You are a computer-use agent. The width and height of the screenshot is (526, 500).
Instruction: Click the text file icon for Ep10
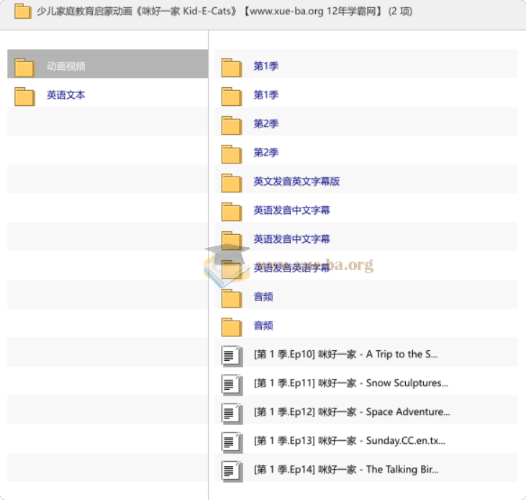click(x=231, y=355)
